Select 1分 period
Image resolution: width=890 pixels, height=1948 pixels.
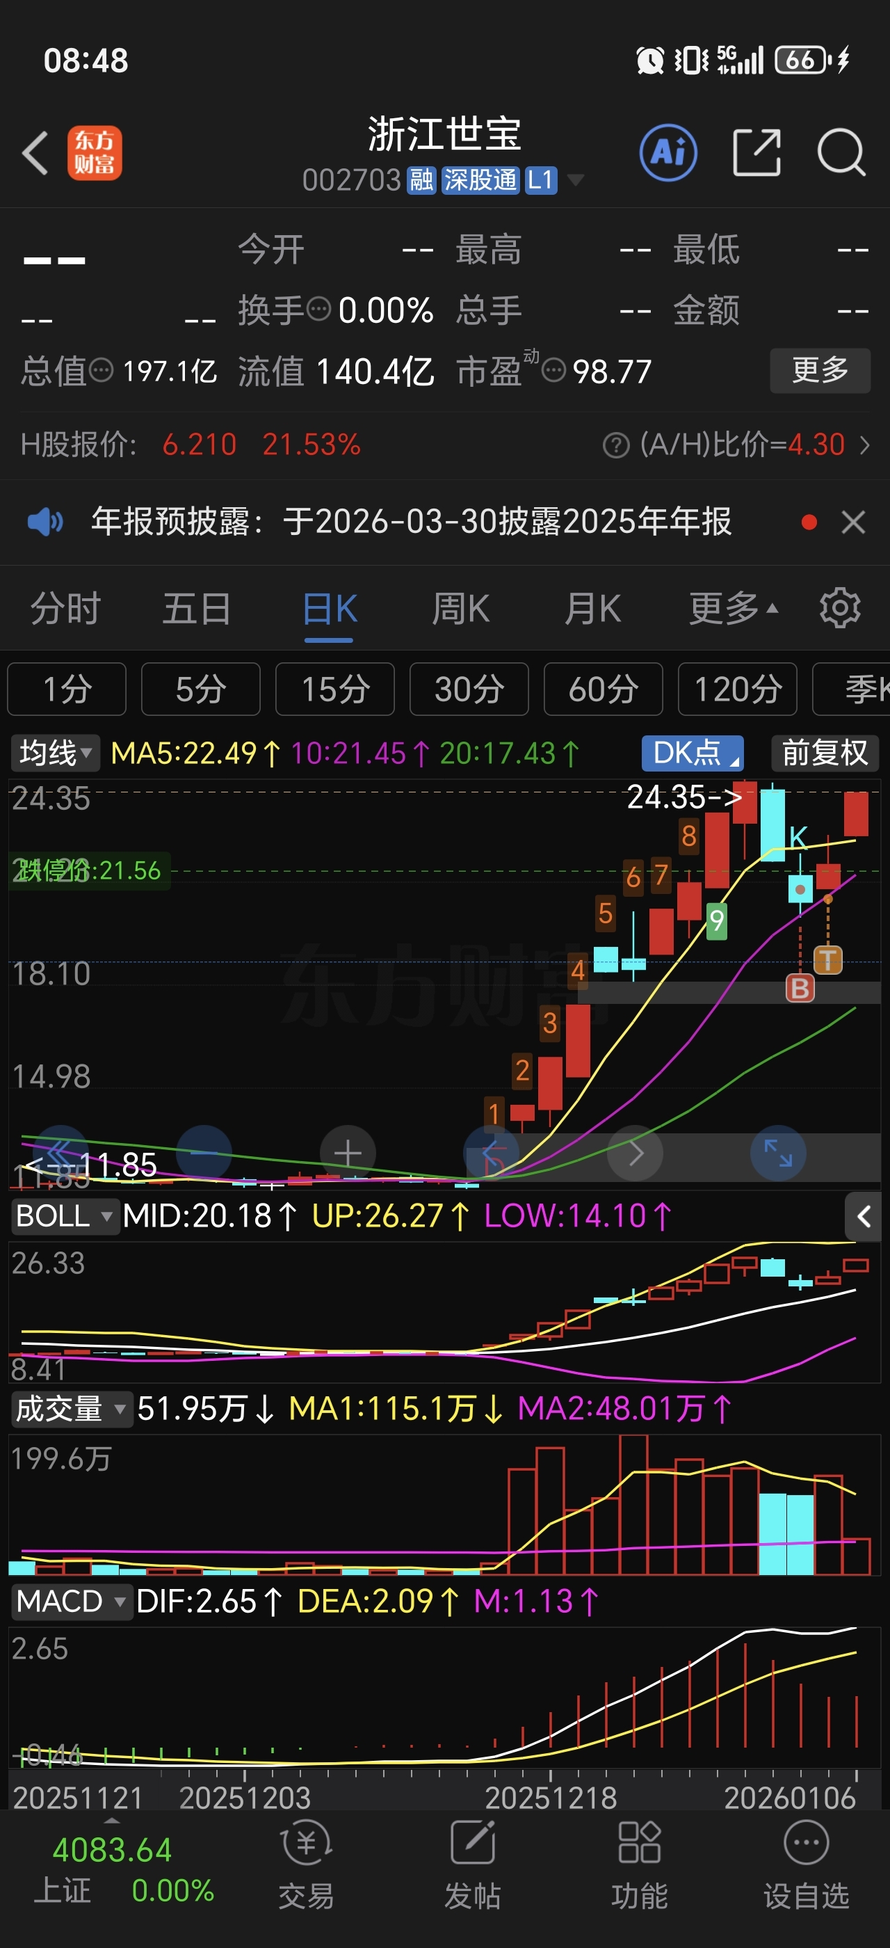pos(67,689)
